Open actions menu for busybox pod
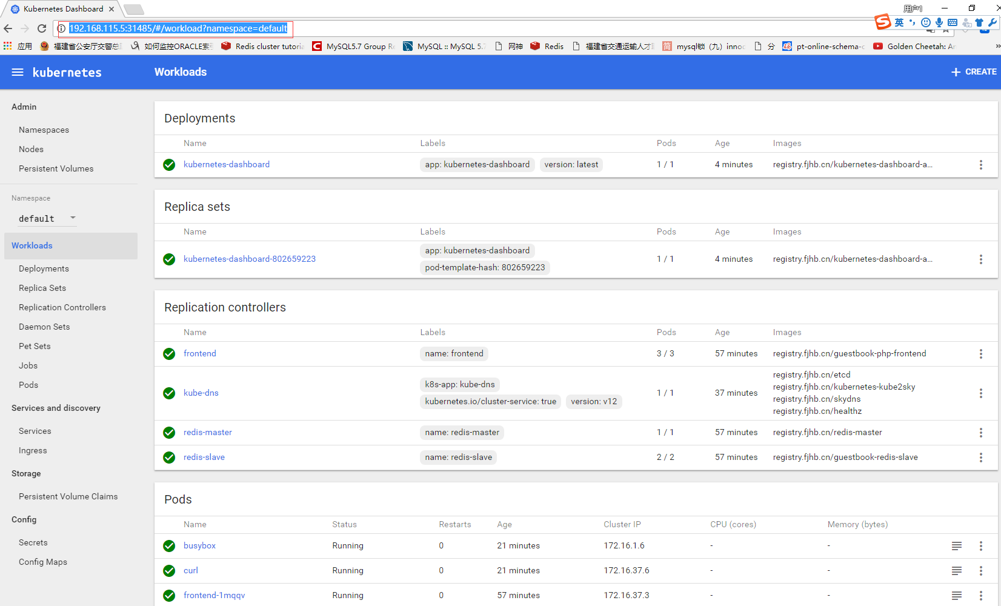This screenshot has height=606, width=1001. 981,546
